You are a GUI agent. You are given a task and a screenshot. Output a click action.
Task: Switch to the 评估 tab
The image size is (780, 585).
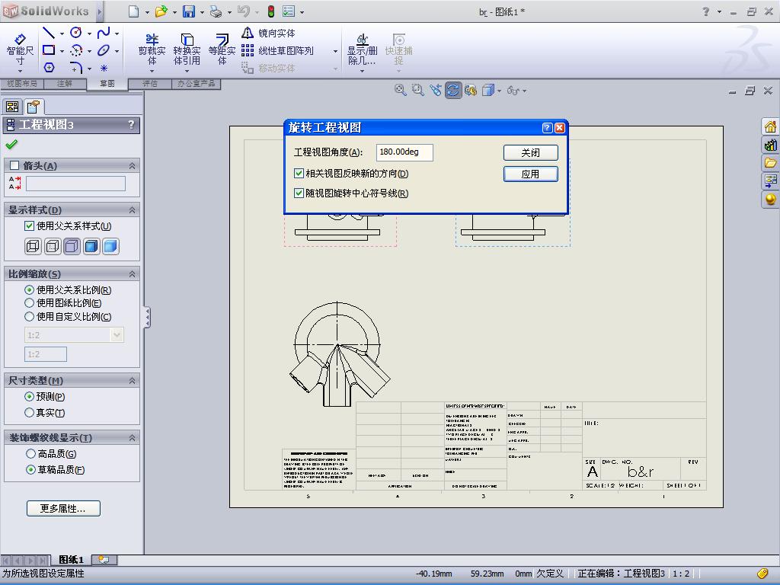point(150,84)
